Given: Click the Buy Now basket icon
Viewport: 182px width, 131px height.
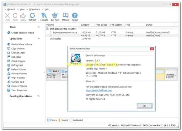Looking at the screenshot, I should pyautogui.click(x=55, y=16).
